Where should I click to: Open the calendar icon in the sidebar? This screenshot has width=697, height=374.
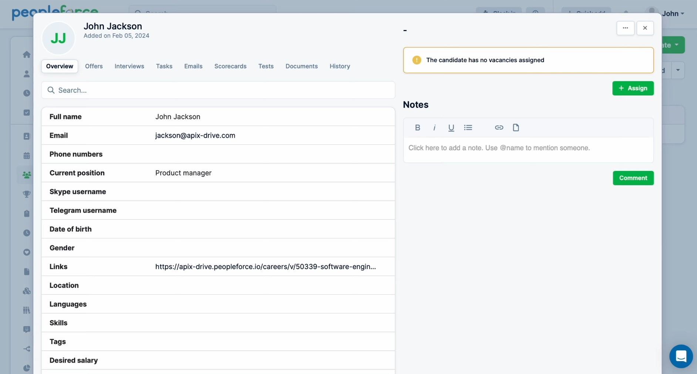[x=26, y=155]
